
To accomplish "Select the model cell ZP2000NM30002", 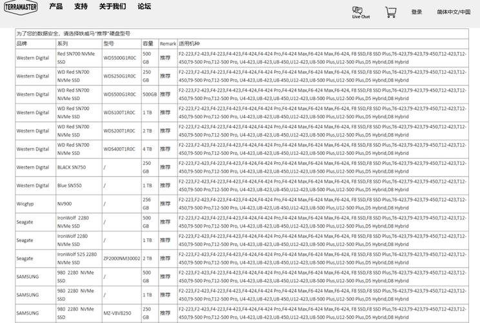I will [x=122, y=258].
